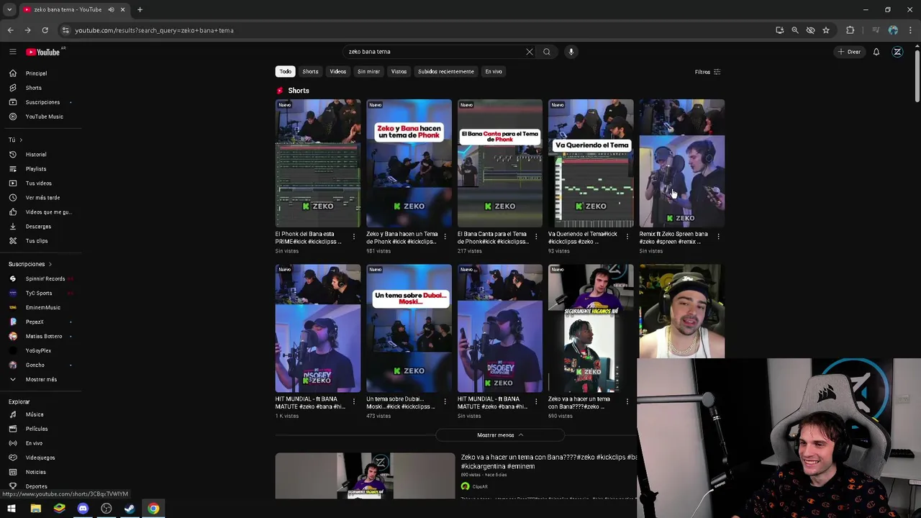Select the Todo filter chip
The image size is (921, 518).
286,71
